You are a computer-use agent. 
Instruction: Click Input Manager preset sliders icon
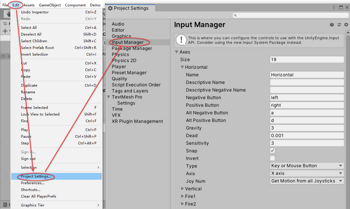[x=339, y=25]
